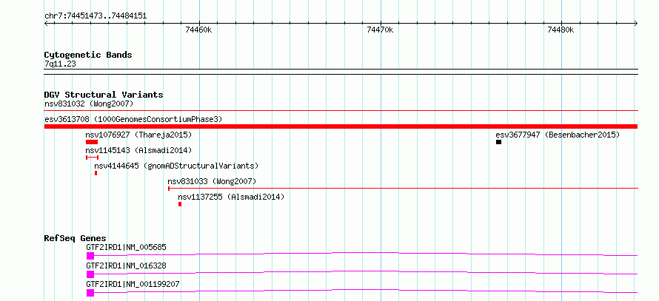
Task: Open variant nsv1076927 (Thareja2015) label
Action: point(138,135)
